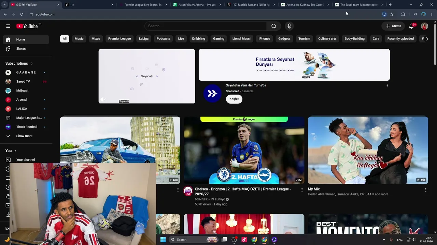
Task: Switch to Fabrizio Romano X tab
Action: 251,5
